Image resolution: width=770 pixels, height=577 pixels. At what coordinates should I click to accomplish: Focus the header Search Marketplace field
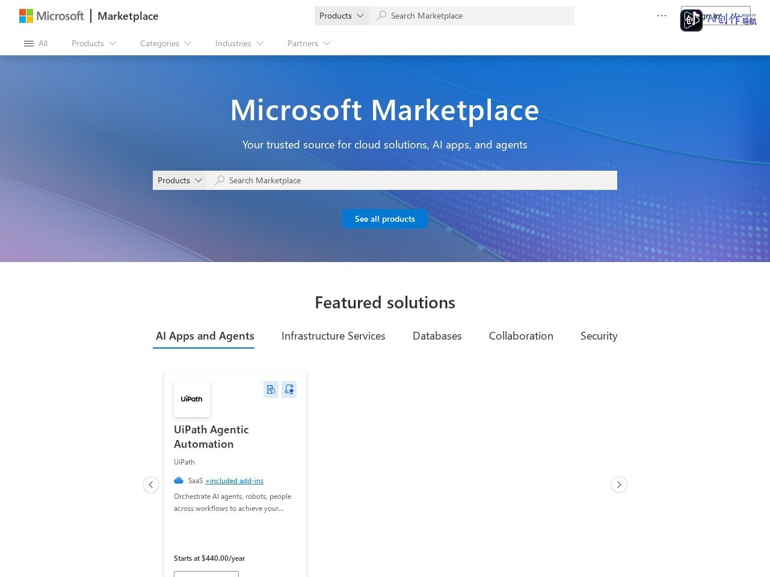pyautogui.click(x=472, y=16)
